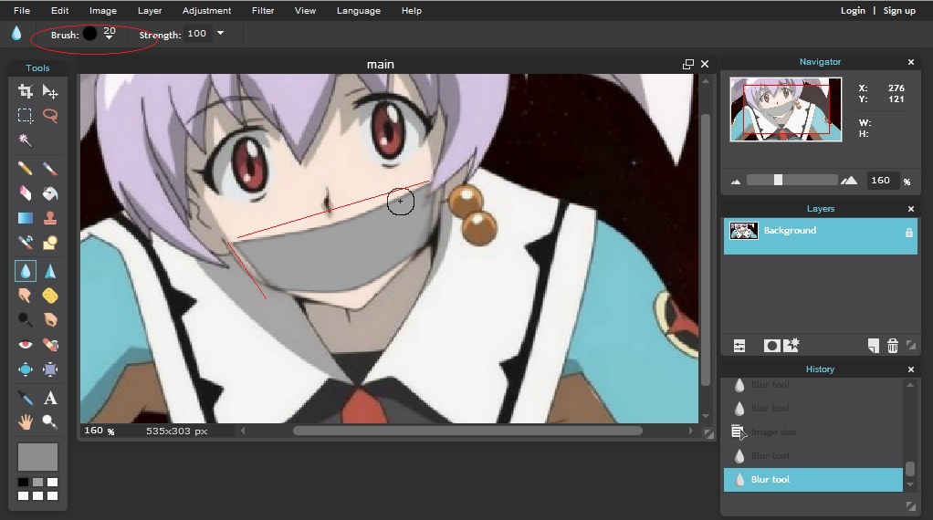Select the Color Picker eyedropper tool
This screenshot has width=933, height=520.
point(25,398)
